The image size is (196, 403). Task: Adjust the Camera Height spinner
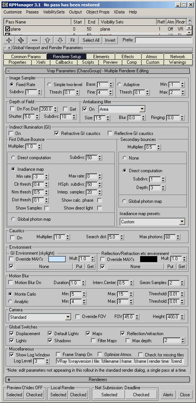181,317
